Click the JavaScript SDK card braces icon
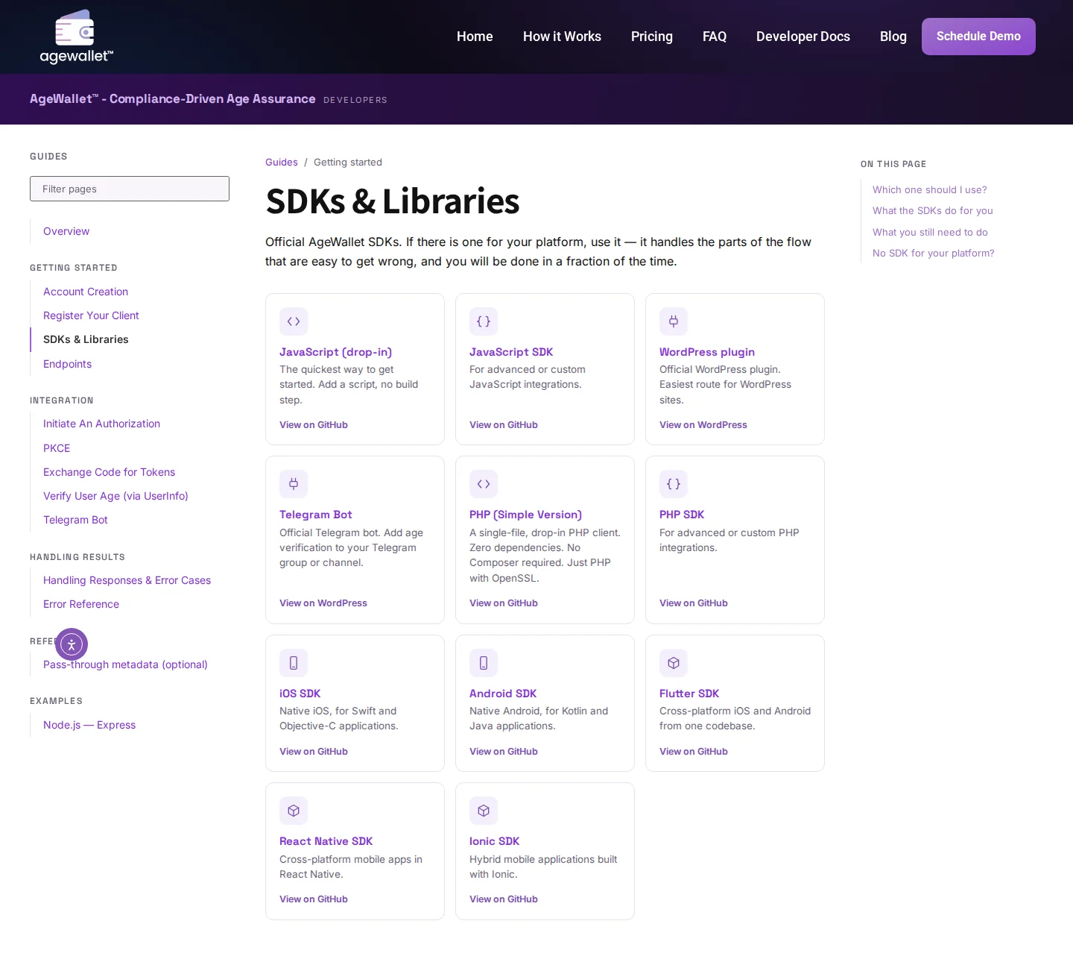 [484, 321]
